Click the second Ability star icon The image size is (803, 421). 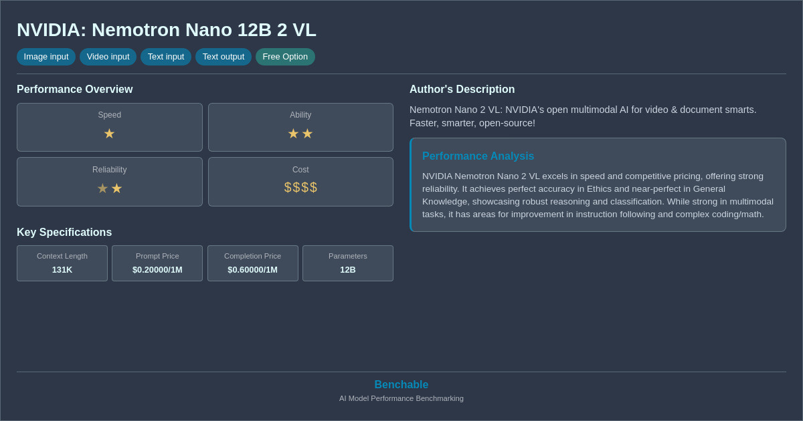[x=307, y=133]
